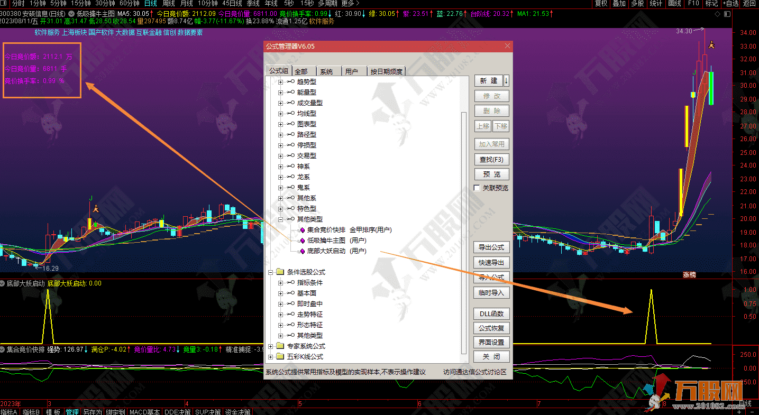Click the 管理 bottom tab
Image resolution: width=759 pixels, height=415 pixels.
(x=72, y=412)
